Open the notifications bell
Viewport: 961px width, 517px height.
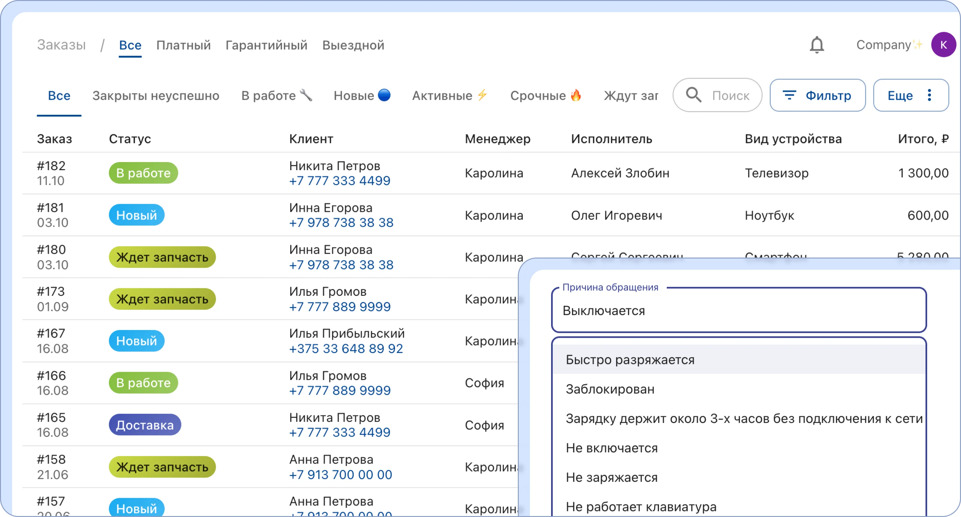point(817,45)
